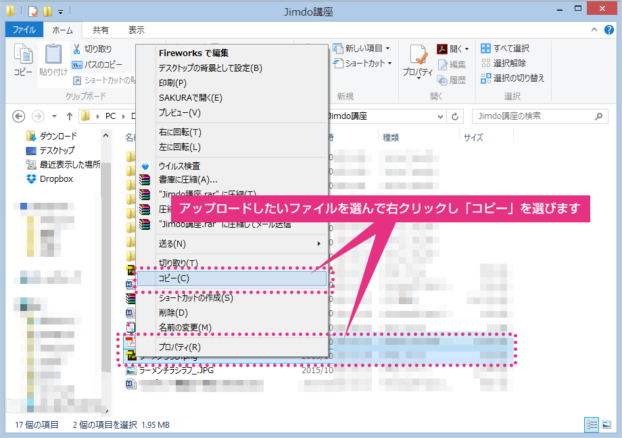Choose 右に回転(T) from context menu

pos(232,132)
